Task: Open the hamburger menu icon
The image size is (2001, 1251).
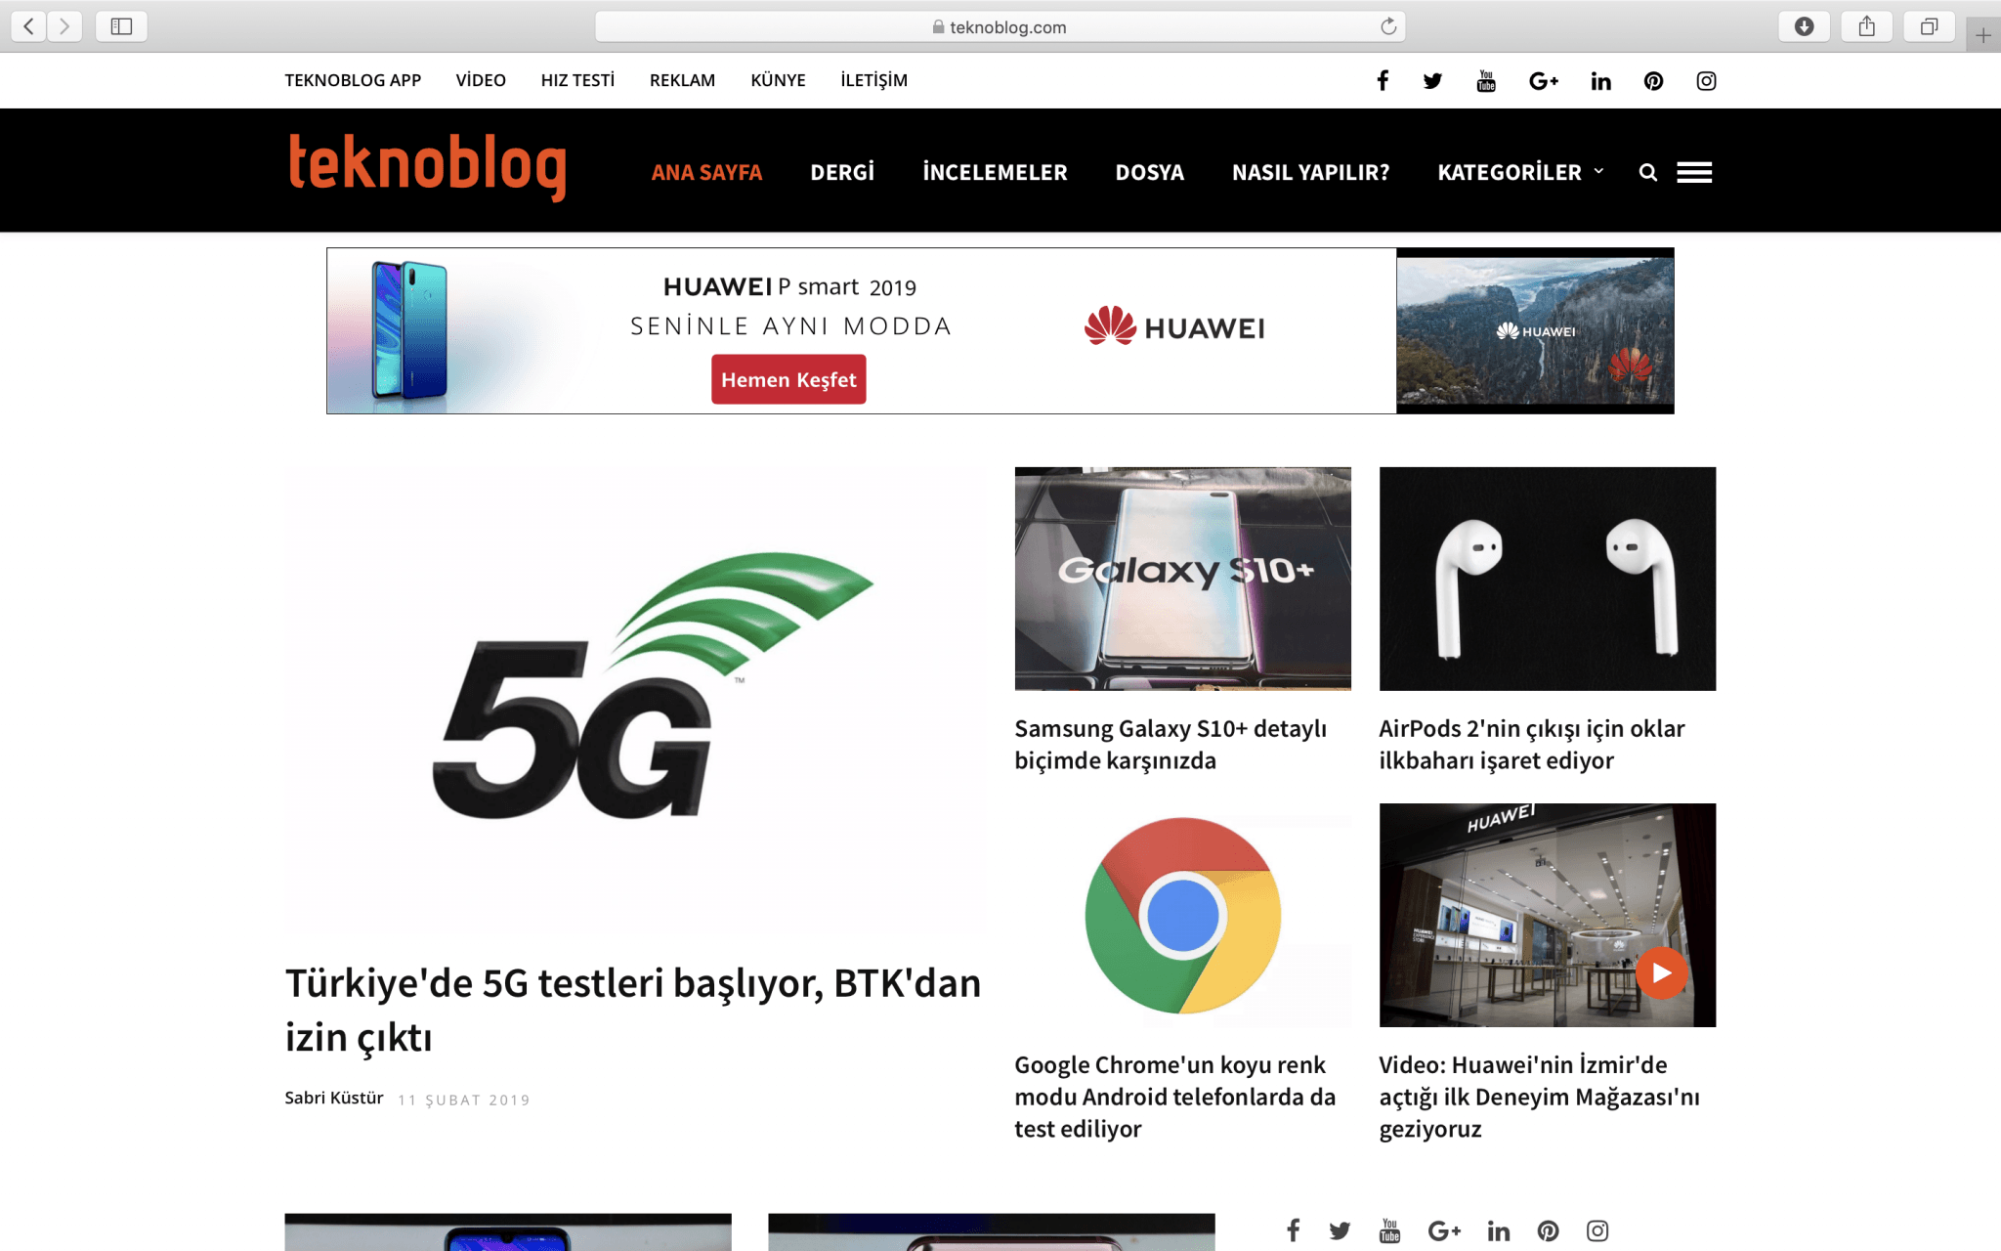Action: click(x=1694, y=173)
